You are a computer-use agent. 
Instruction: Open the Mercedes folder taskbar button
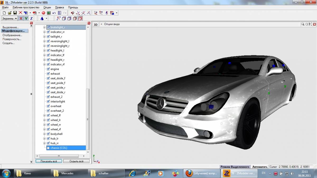(69, 173)
